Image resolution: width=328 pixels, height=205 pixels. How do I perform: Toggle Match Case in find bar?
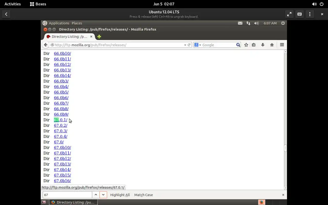(143, 195)
